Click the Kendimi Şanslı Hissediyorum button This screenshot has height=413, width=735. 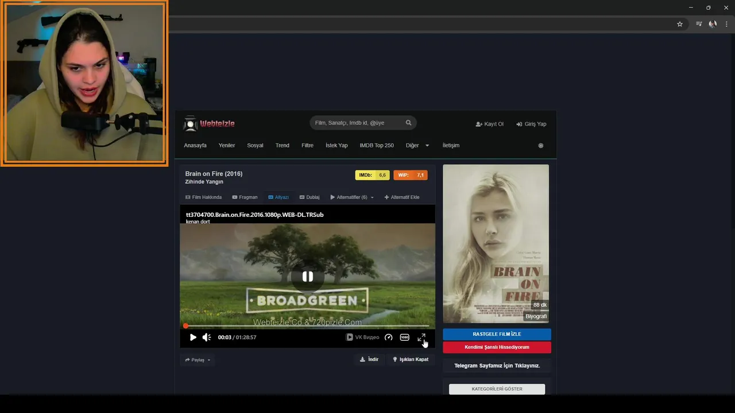[497, 347]
